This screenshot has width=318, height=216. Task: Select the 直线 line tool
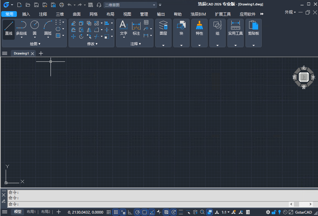pos(9,29)
